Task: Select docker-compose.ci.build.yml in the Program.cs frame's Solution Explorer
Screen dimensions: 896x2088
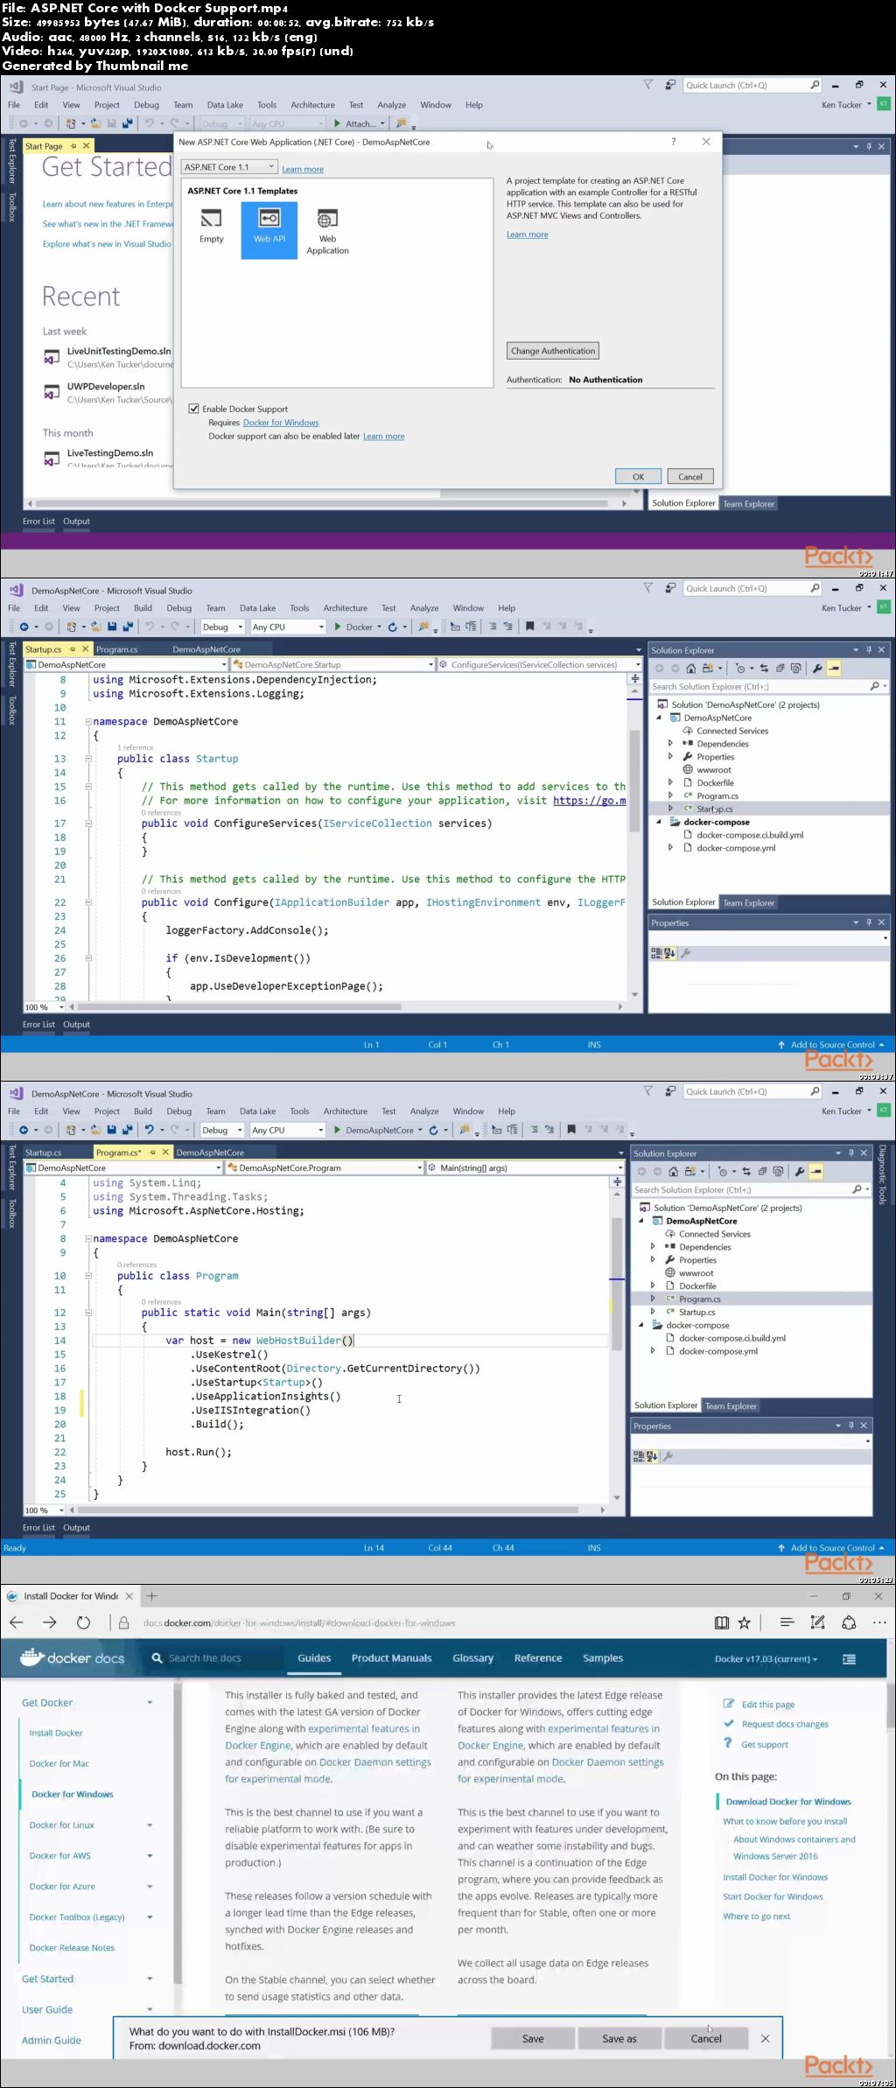Action: tap(731, 1338)
